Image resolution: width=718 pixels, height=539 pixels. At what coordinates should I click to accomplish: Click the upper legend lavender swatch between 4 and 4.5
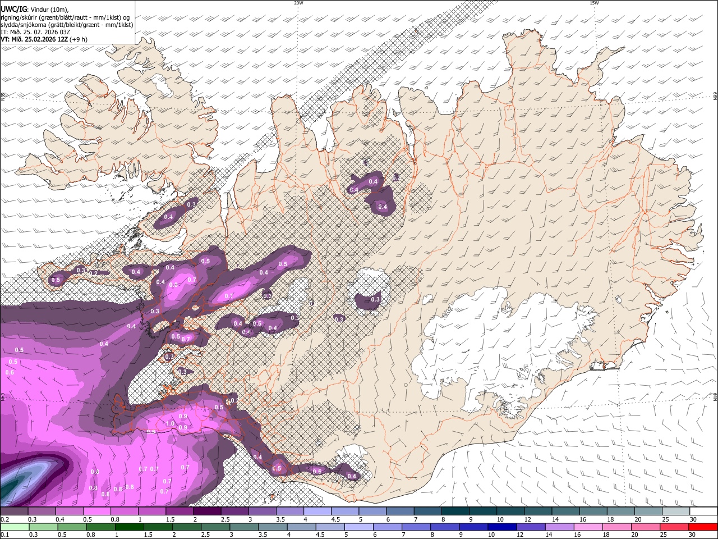(x=317, y=511)
